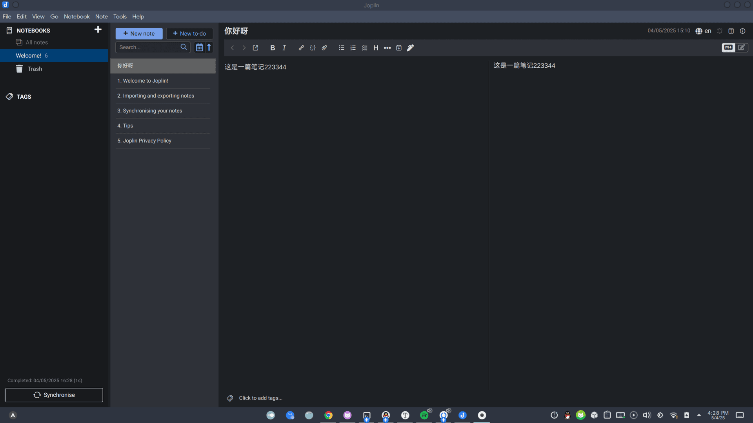
Task: Add a new notebook with the plus icon
Action: (98, 30)
